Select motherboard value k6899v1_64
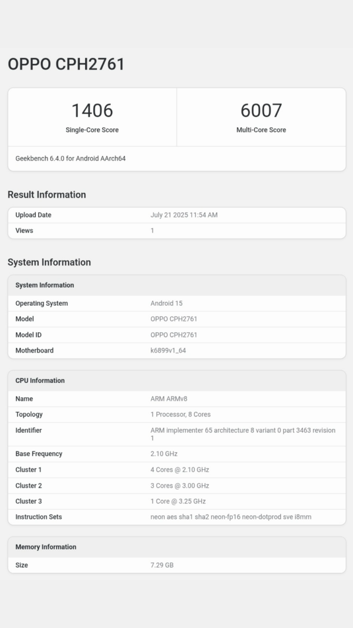 coord(168,351)
